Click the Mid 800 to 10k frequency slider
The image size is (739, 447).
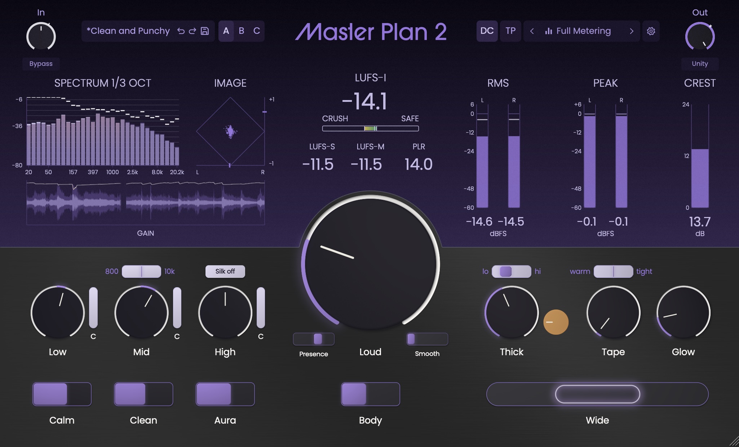coord(141,271)
